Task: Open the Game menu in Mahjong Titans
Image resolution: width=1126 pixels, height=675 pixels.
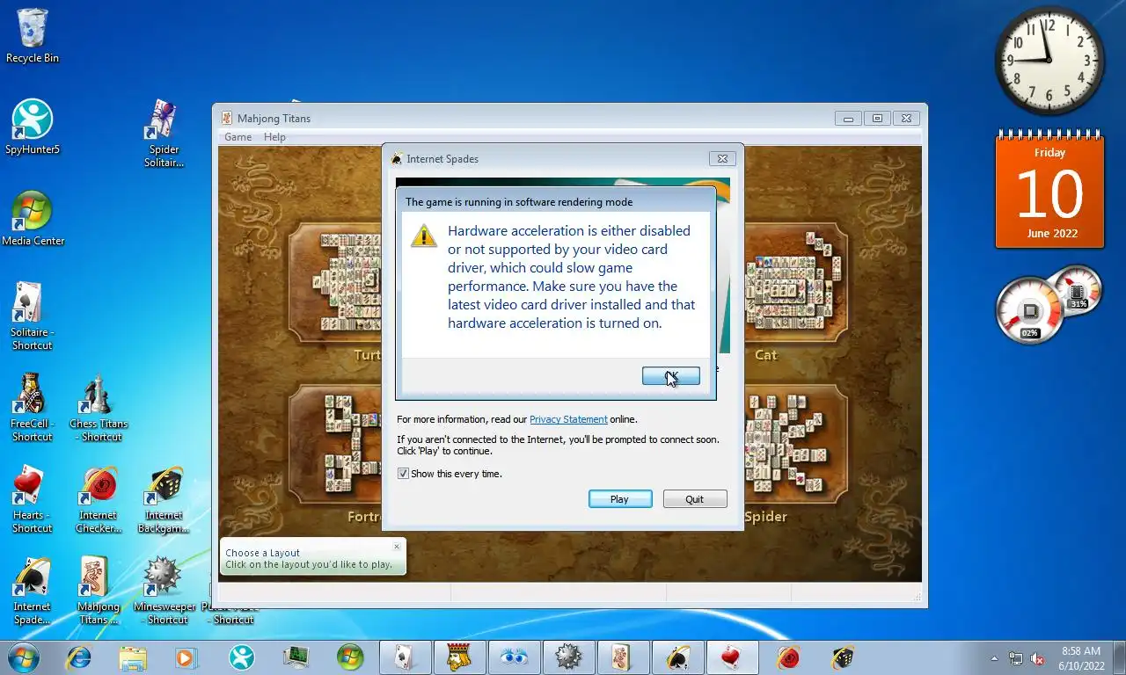Action: coord(238,137)
